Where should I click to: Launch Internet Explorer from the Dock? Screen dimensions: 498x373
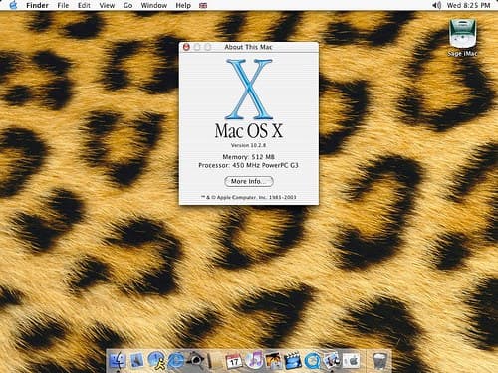[x=176, y=361]
